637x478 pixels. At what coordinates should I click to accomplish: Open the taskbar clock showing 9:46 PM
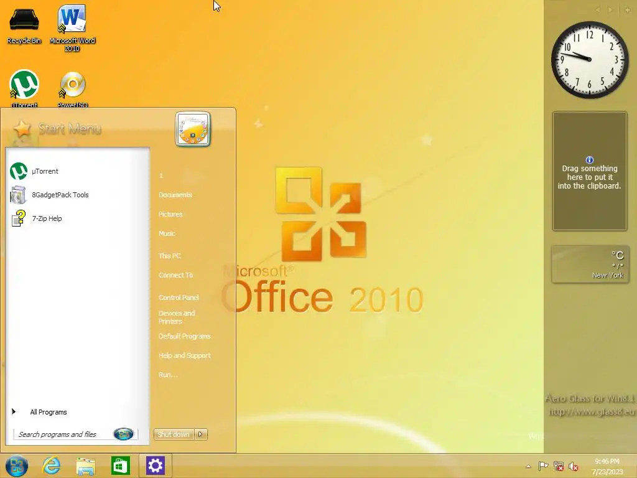point(607,466)
